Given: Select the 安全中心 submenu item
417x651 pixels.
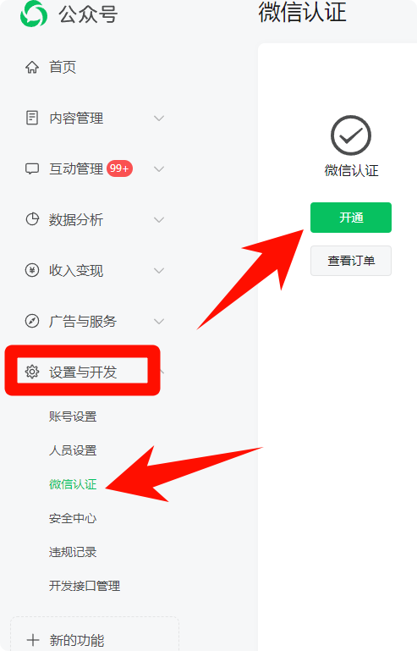Looking at the screenshot, I should click(x=73, y=518).
